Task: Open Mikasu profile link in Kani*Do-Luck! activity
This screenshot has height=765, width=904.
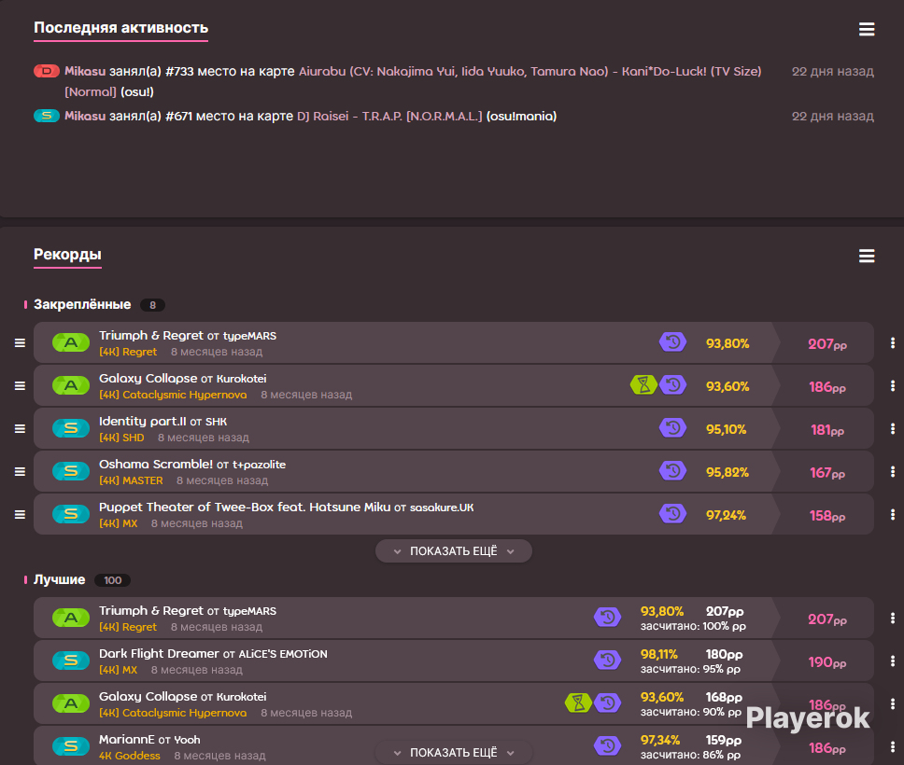Action: pyautogui.click(x=85, y=72)
